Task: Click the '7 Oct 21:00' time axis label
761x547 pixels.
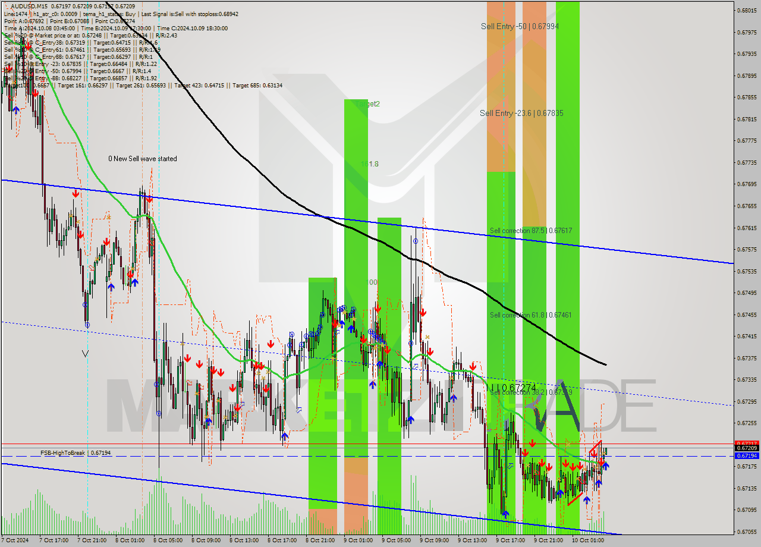Action: click(x=92, y=540)
